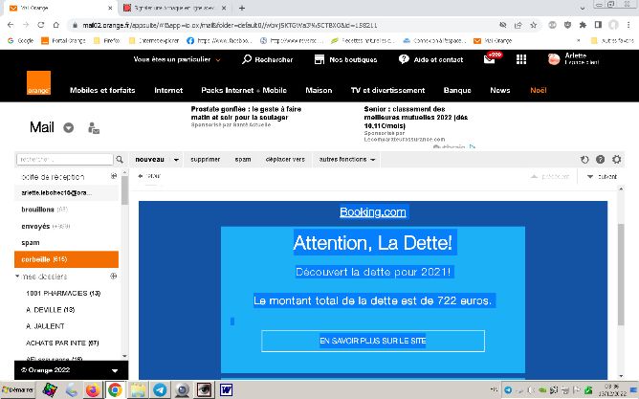Image resolution: width=639 pixels, height=399 pixels.
Task: Open Chrome from the taskbar
Action: pos(115,390)
